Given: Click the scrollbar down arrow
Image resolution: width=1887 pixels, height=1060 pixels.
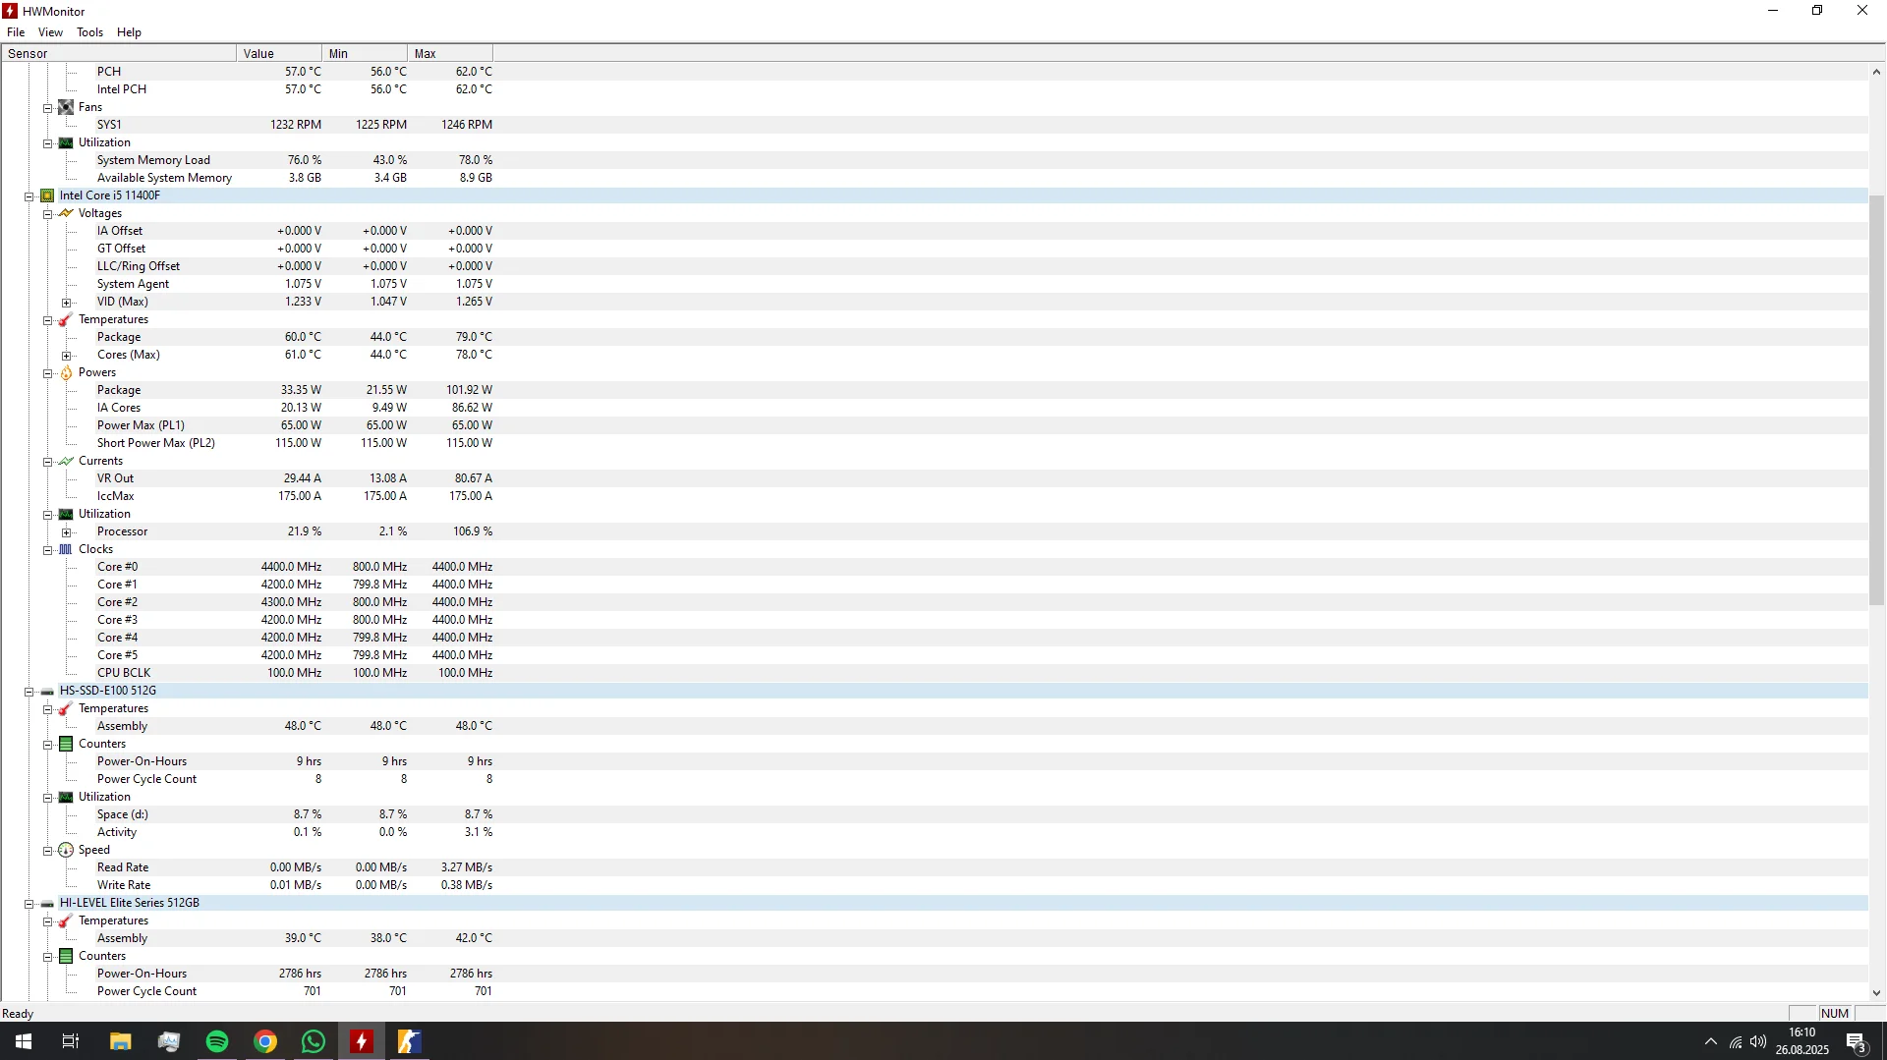Looking at the screenshot, I should point(1876,993).
